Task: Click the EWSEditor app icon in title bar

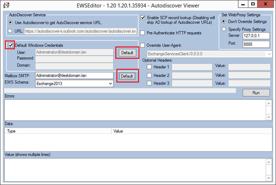Action: click(7, 5)
